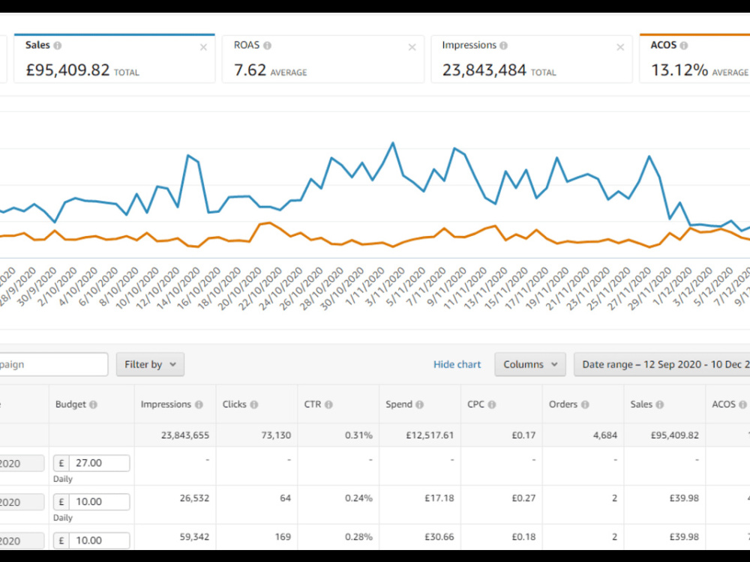
Task: Sort by Spend column header
Action: 399,405
